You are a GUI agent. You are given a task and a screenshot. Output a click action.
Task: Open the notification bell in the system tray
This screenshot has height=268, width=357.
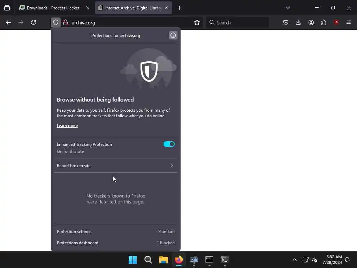347,260
